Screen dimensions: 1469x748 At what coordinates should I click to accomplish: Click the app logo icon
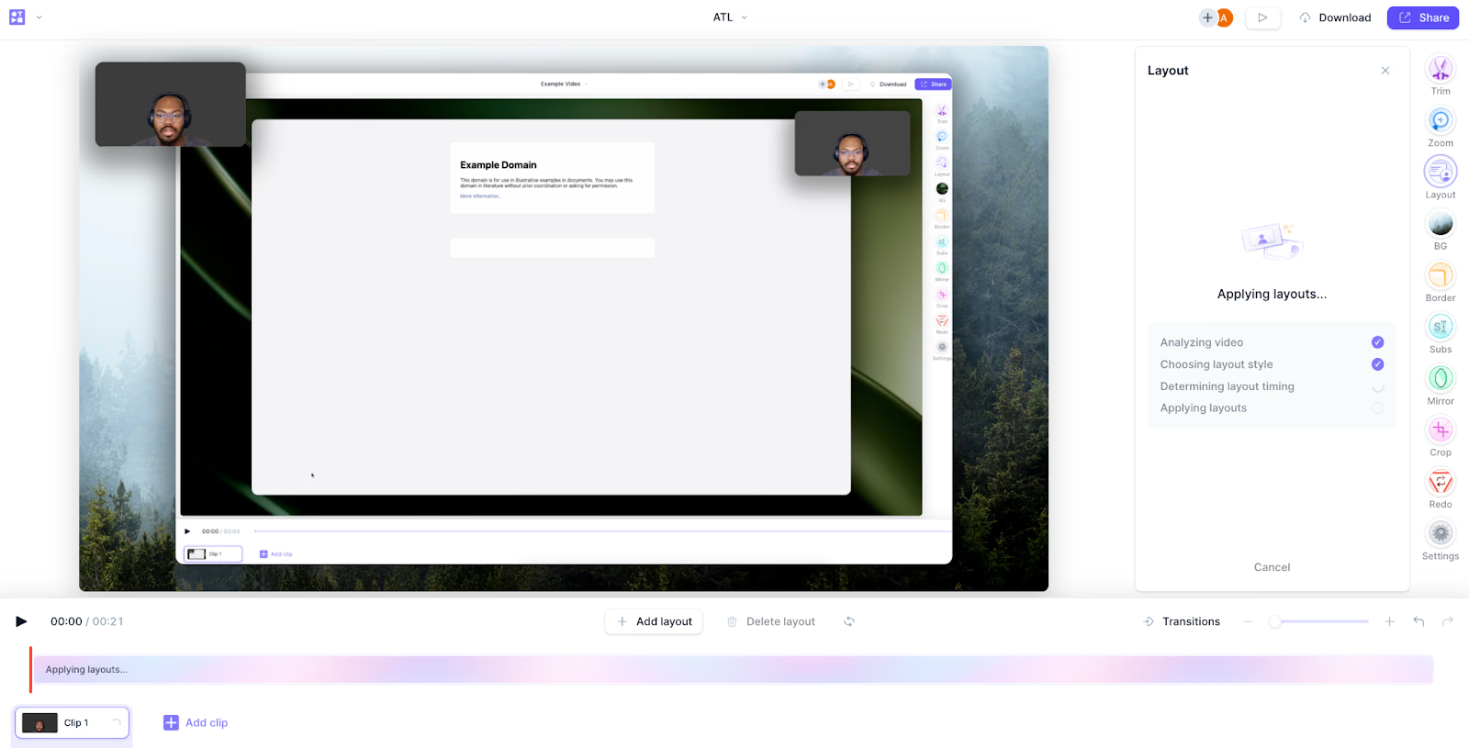click(17, 17)
